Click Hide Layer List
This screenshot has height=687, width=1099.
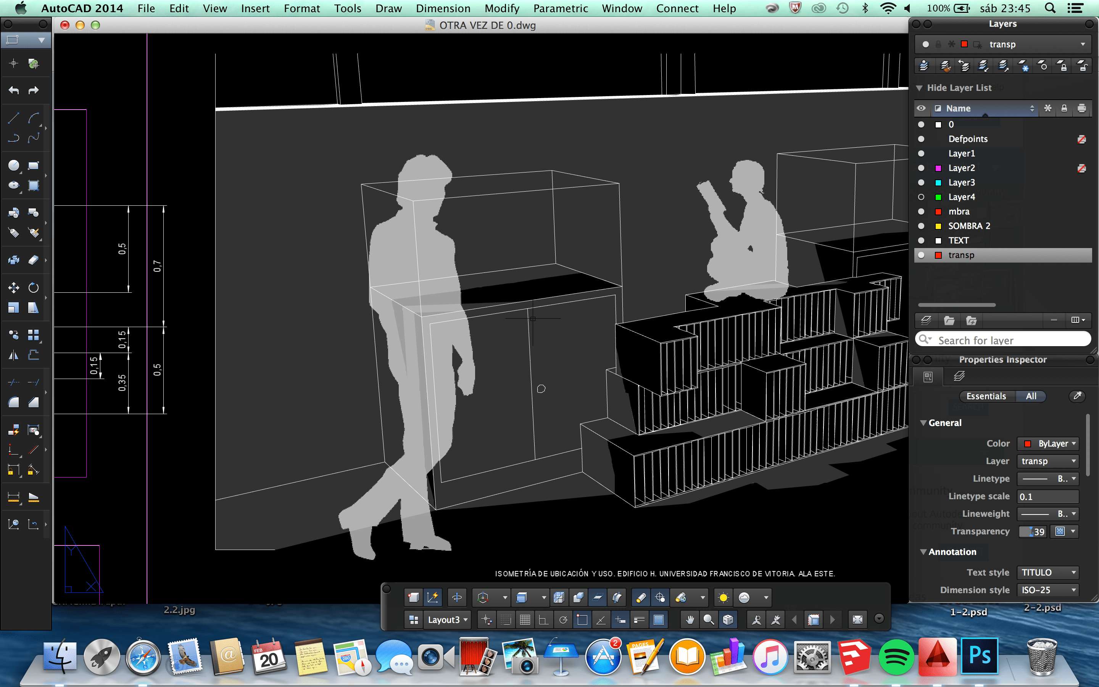click(959, 87)
